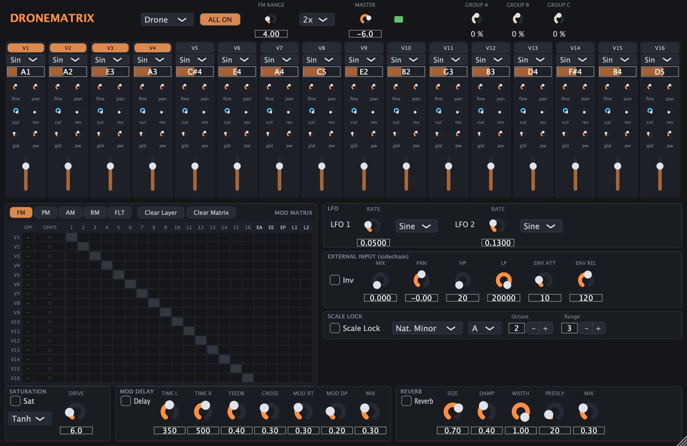687x446 pixels.
Task: Switch to the RM matrix tab
Action: (95, 213)
